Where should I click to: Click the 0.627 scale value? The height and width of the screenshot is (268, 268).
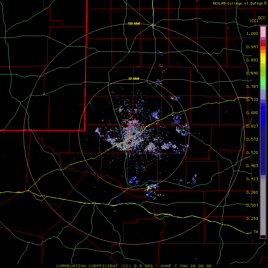pyautogui.click(x=252, y=126)
